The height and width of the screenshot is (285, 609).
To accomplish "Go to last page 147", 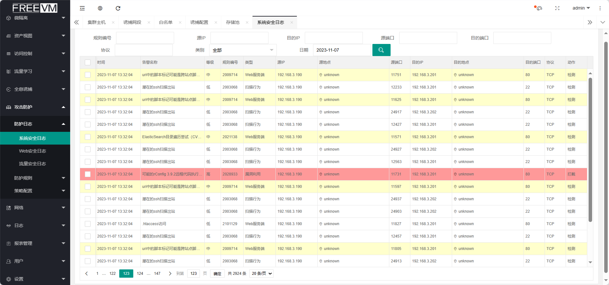I will 157,274.
